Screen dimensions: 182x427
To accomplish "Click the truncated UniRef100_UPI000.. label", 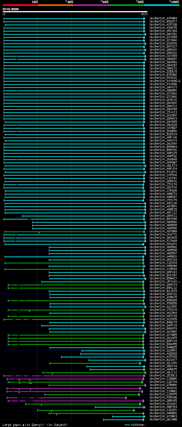I will 165,281.
